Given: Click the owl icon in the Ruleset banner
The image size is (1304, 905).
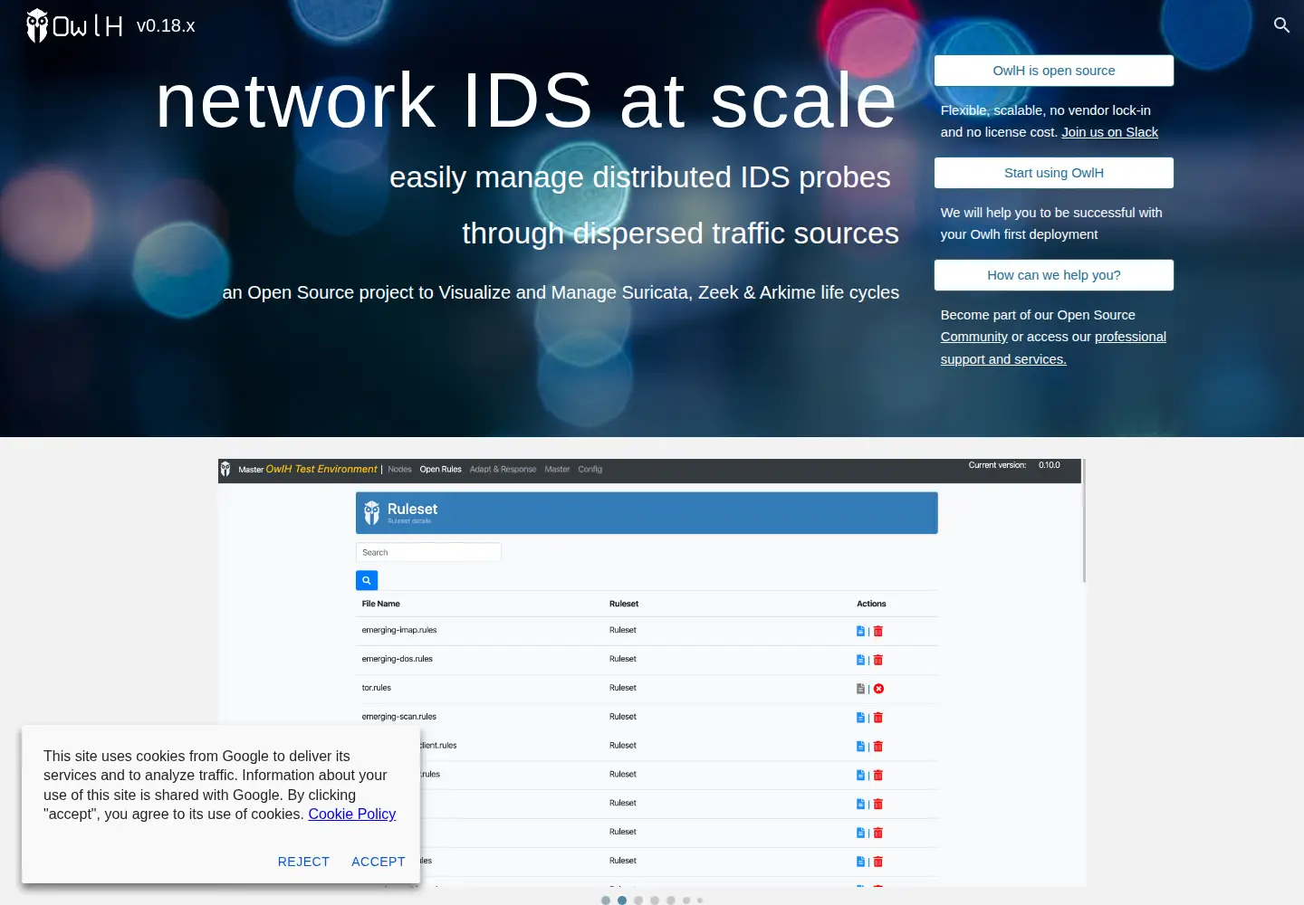Looking at the screenshot, I should pyautogui.click(x=372, y=513).
